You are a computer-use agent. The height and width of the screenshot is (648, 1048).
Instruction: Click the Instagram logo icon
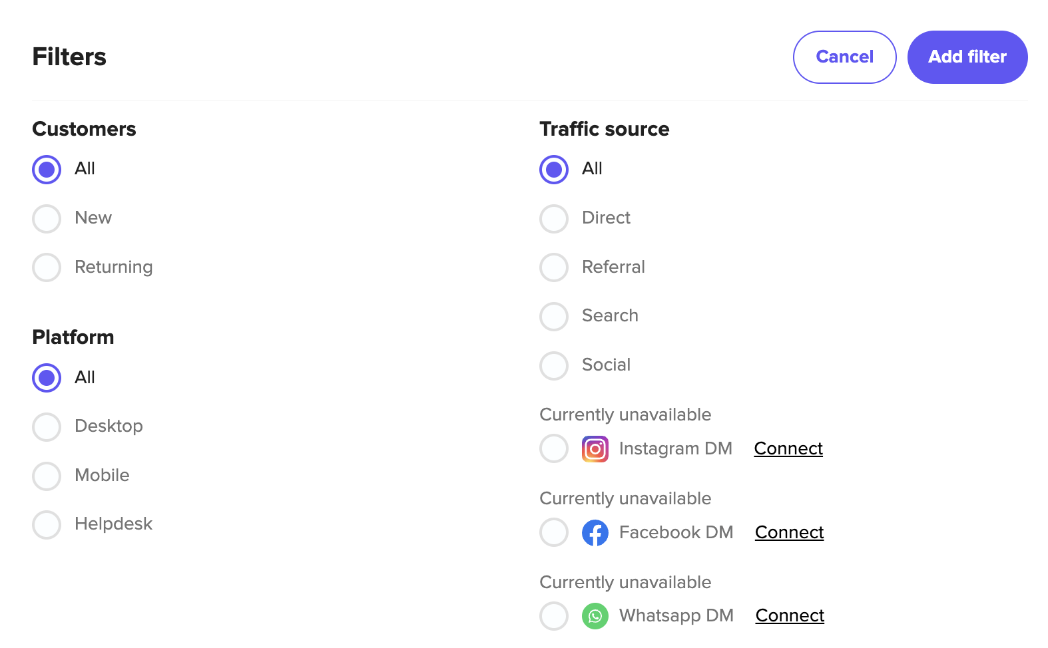click(595, 449)
